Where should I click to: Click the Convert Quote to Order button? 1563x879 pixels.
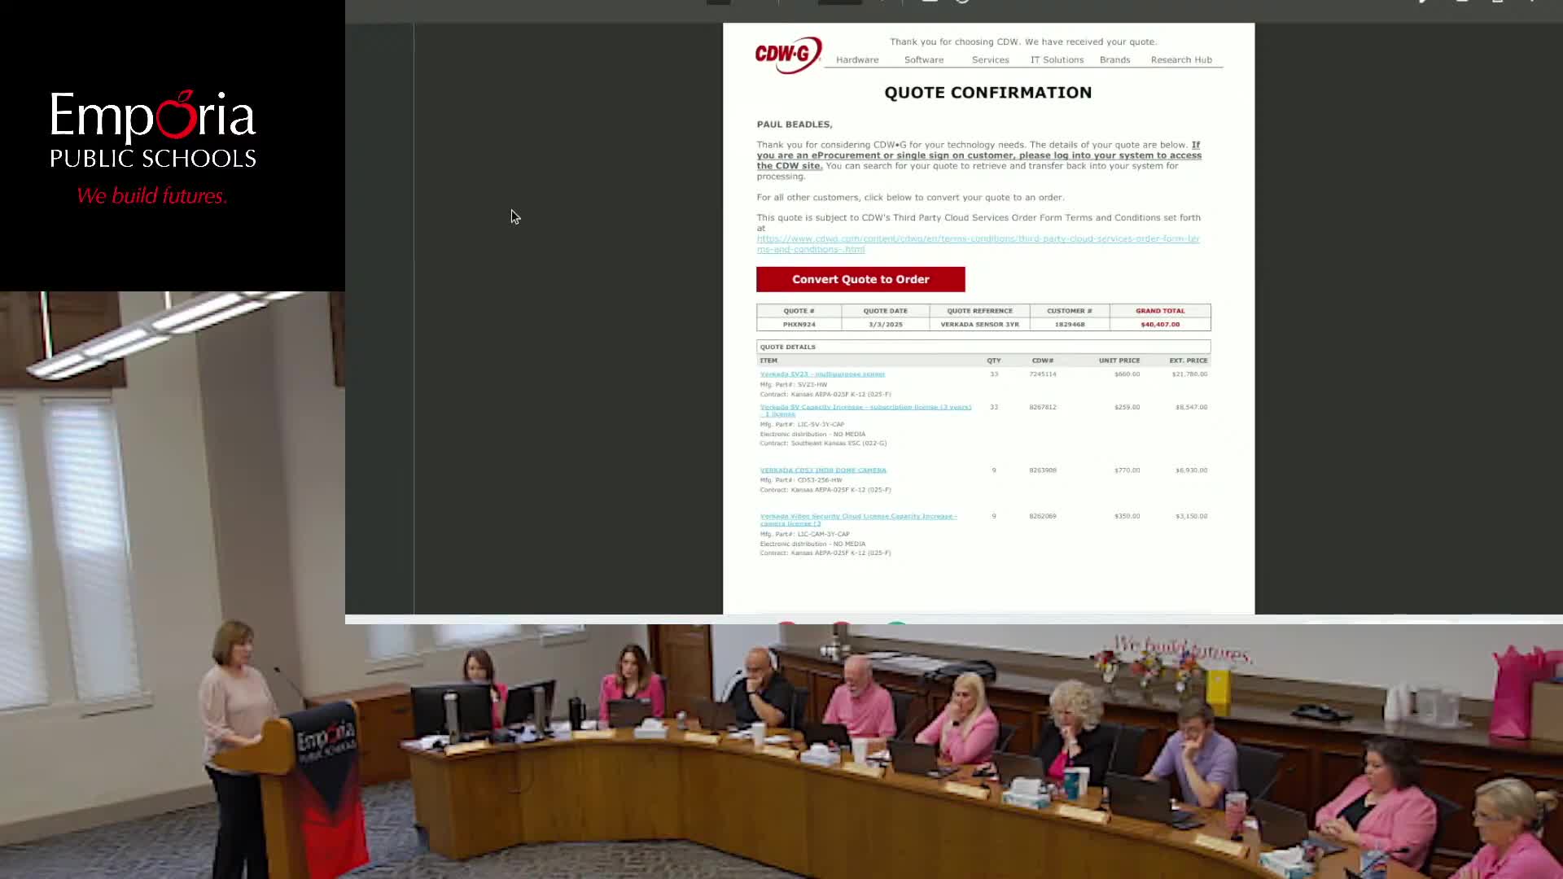[860, 279]
